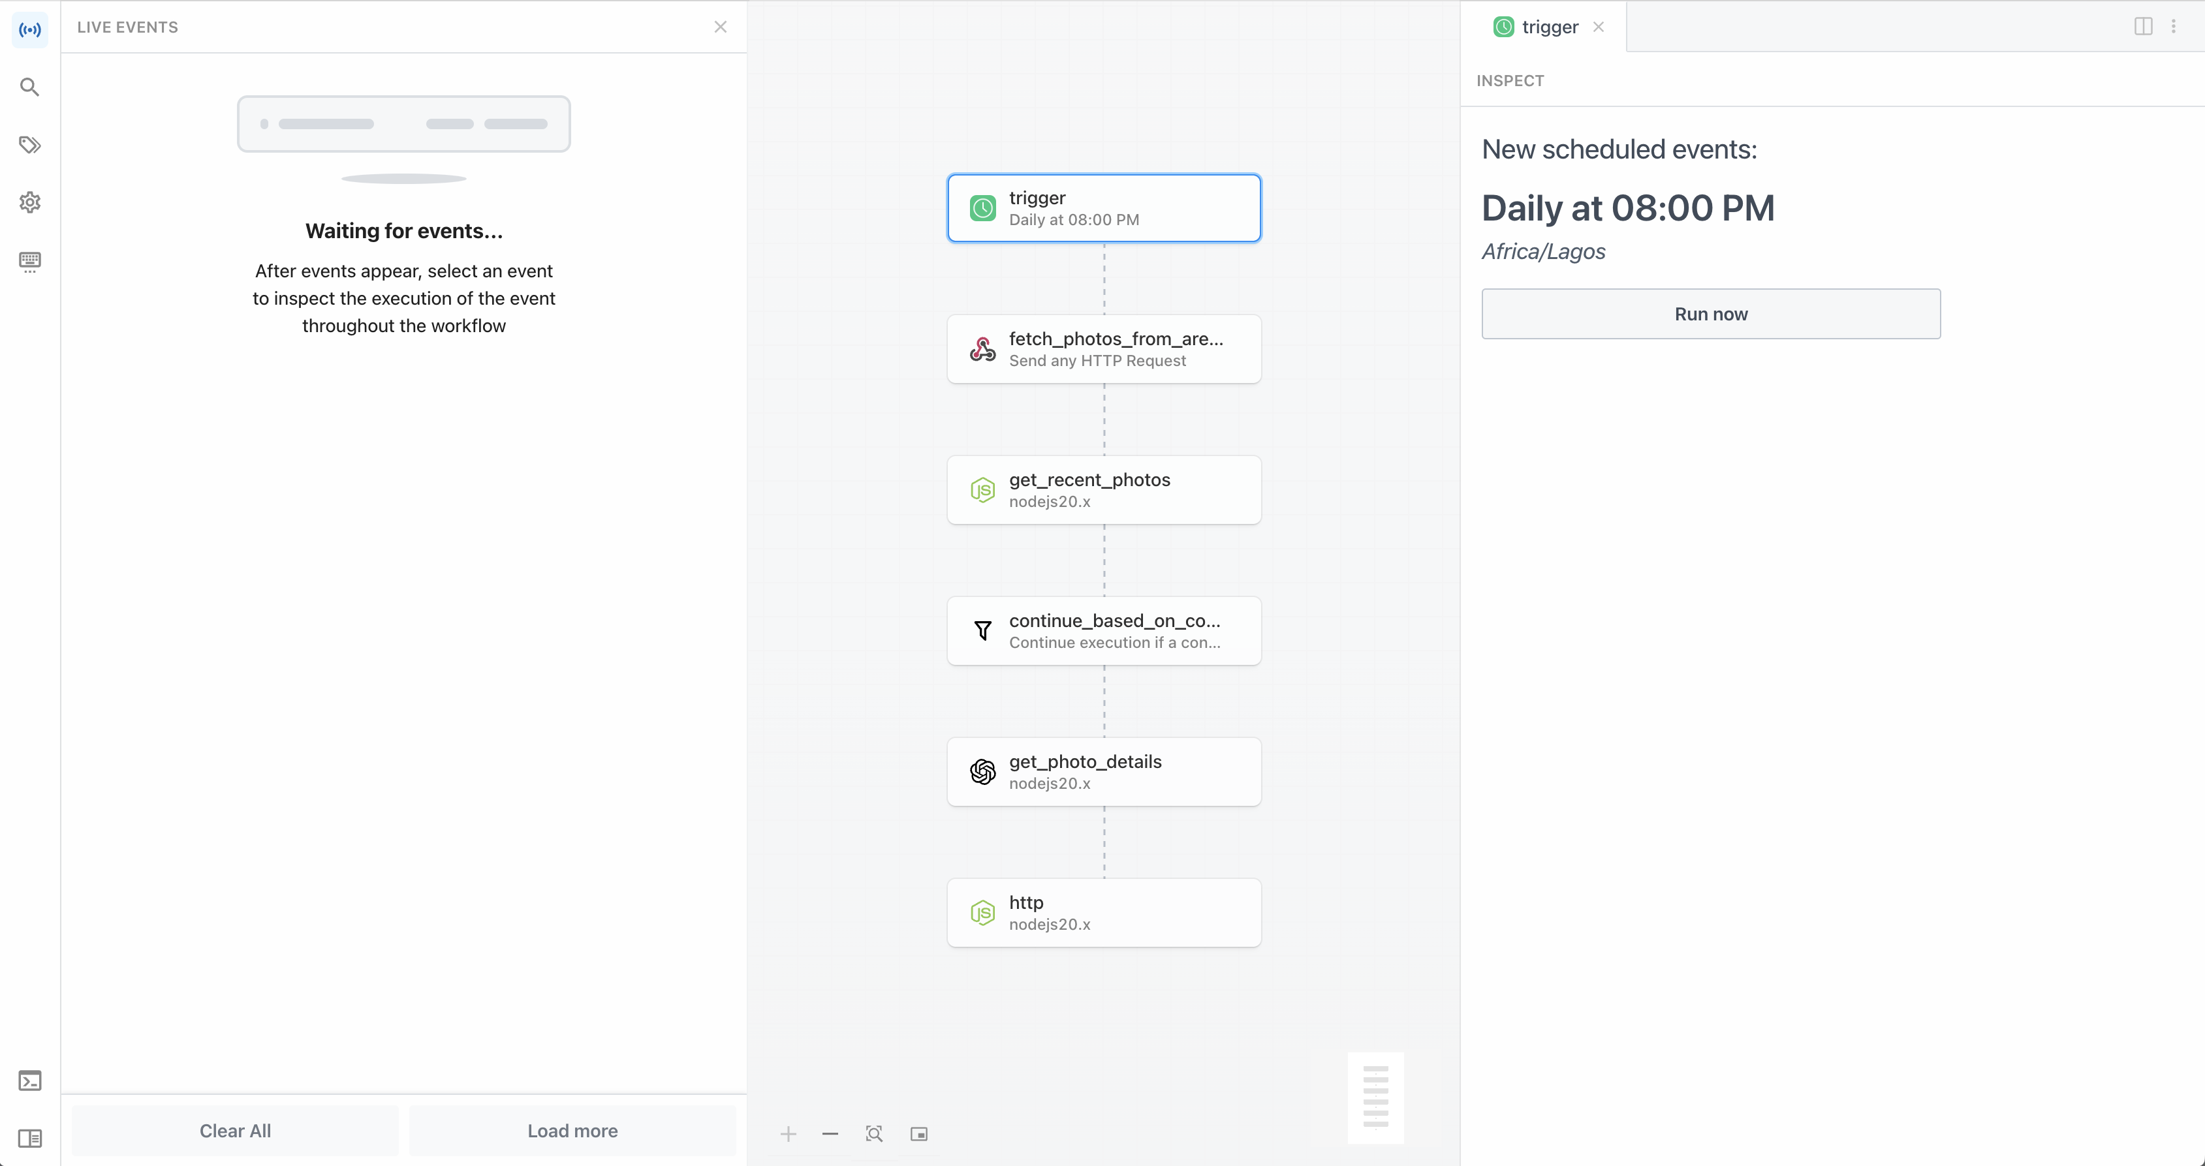
Task: Click the clock icon on the trigger step
Action: coord(982,208)
